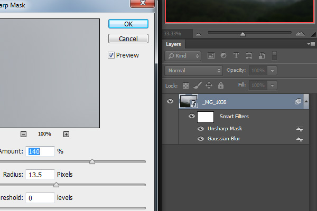Image resolution: width=317 pixels, height=211 pixels.
Task: Click the smart filter indicator icon on _MG_1038
Action: 298,101
